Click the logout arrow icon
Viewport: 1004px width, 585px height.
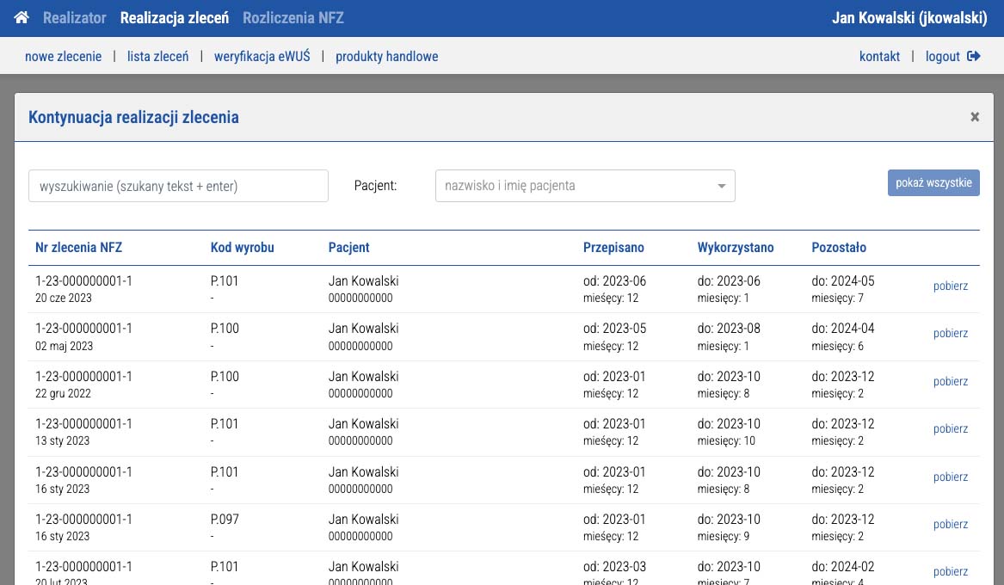[974, 57]
